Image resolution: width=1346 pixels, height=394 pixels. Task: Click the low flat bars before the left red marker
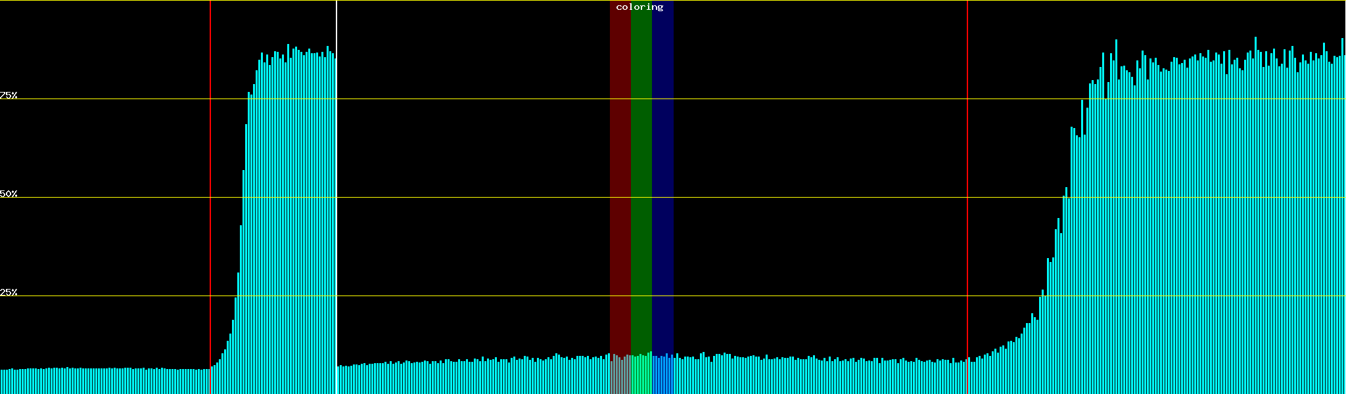(105, 381)
